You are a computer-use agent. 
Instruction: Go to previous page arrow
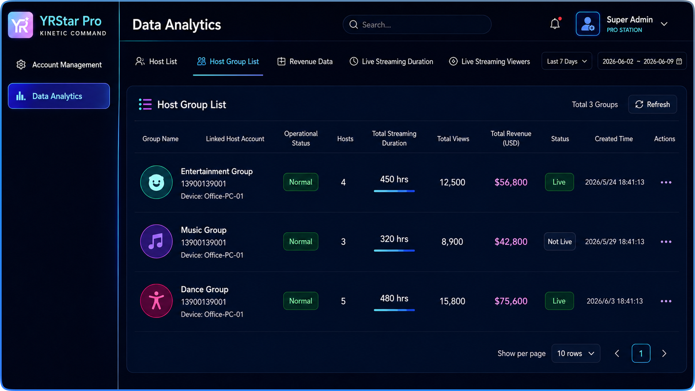[617, 354]
